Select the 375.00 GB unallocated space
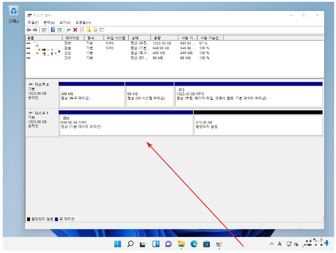This screenshot has height=253, width=336. point(258,123)
